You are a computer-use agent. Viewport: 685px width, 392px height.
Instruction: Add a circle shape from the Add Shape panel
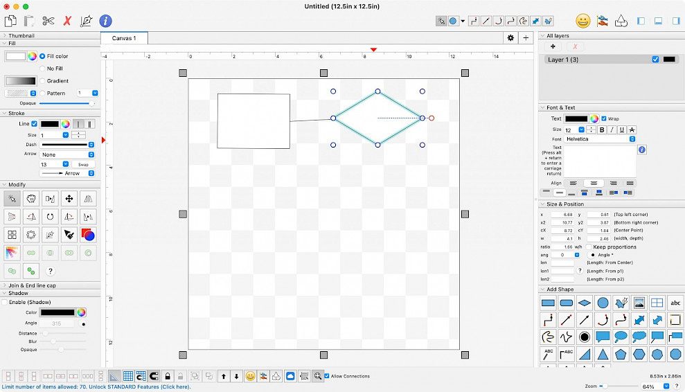(603, 303)
